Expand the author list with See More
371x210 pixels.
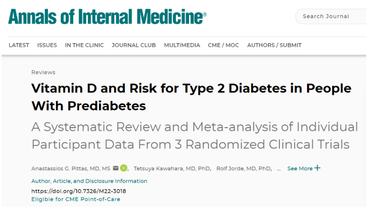[x=300, y=169]
